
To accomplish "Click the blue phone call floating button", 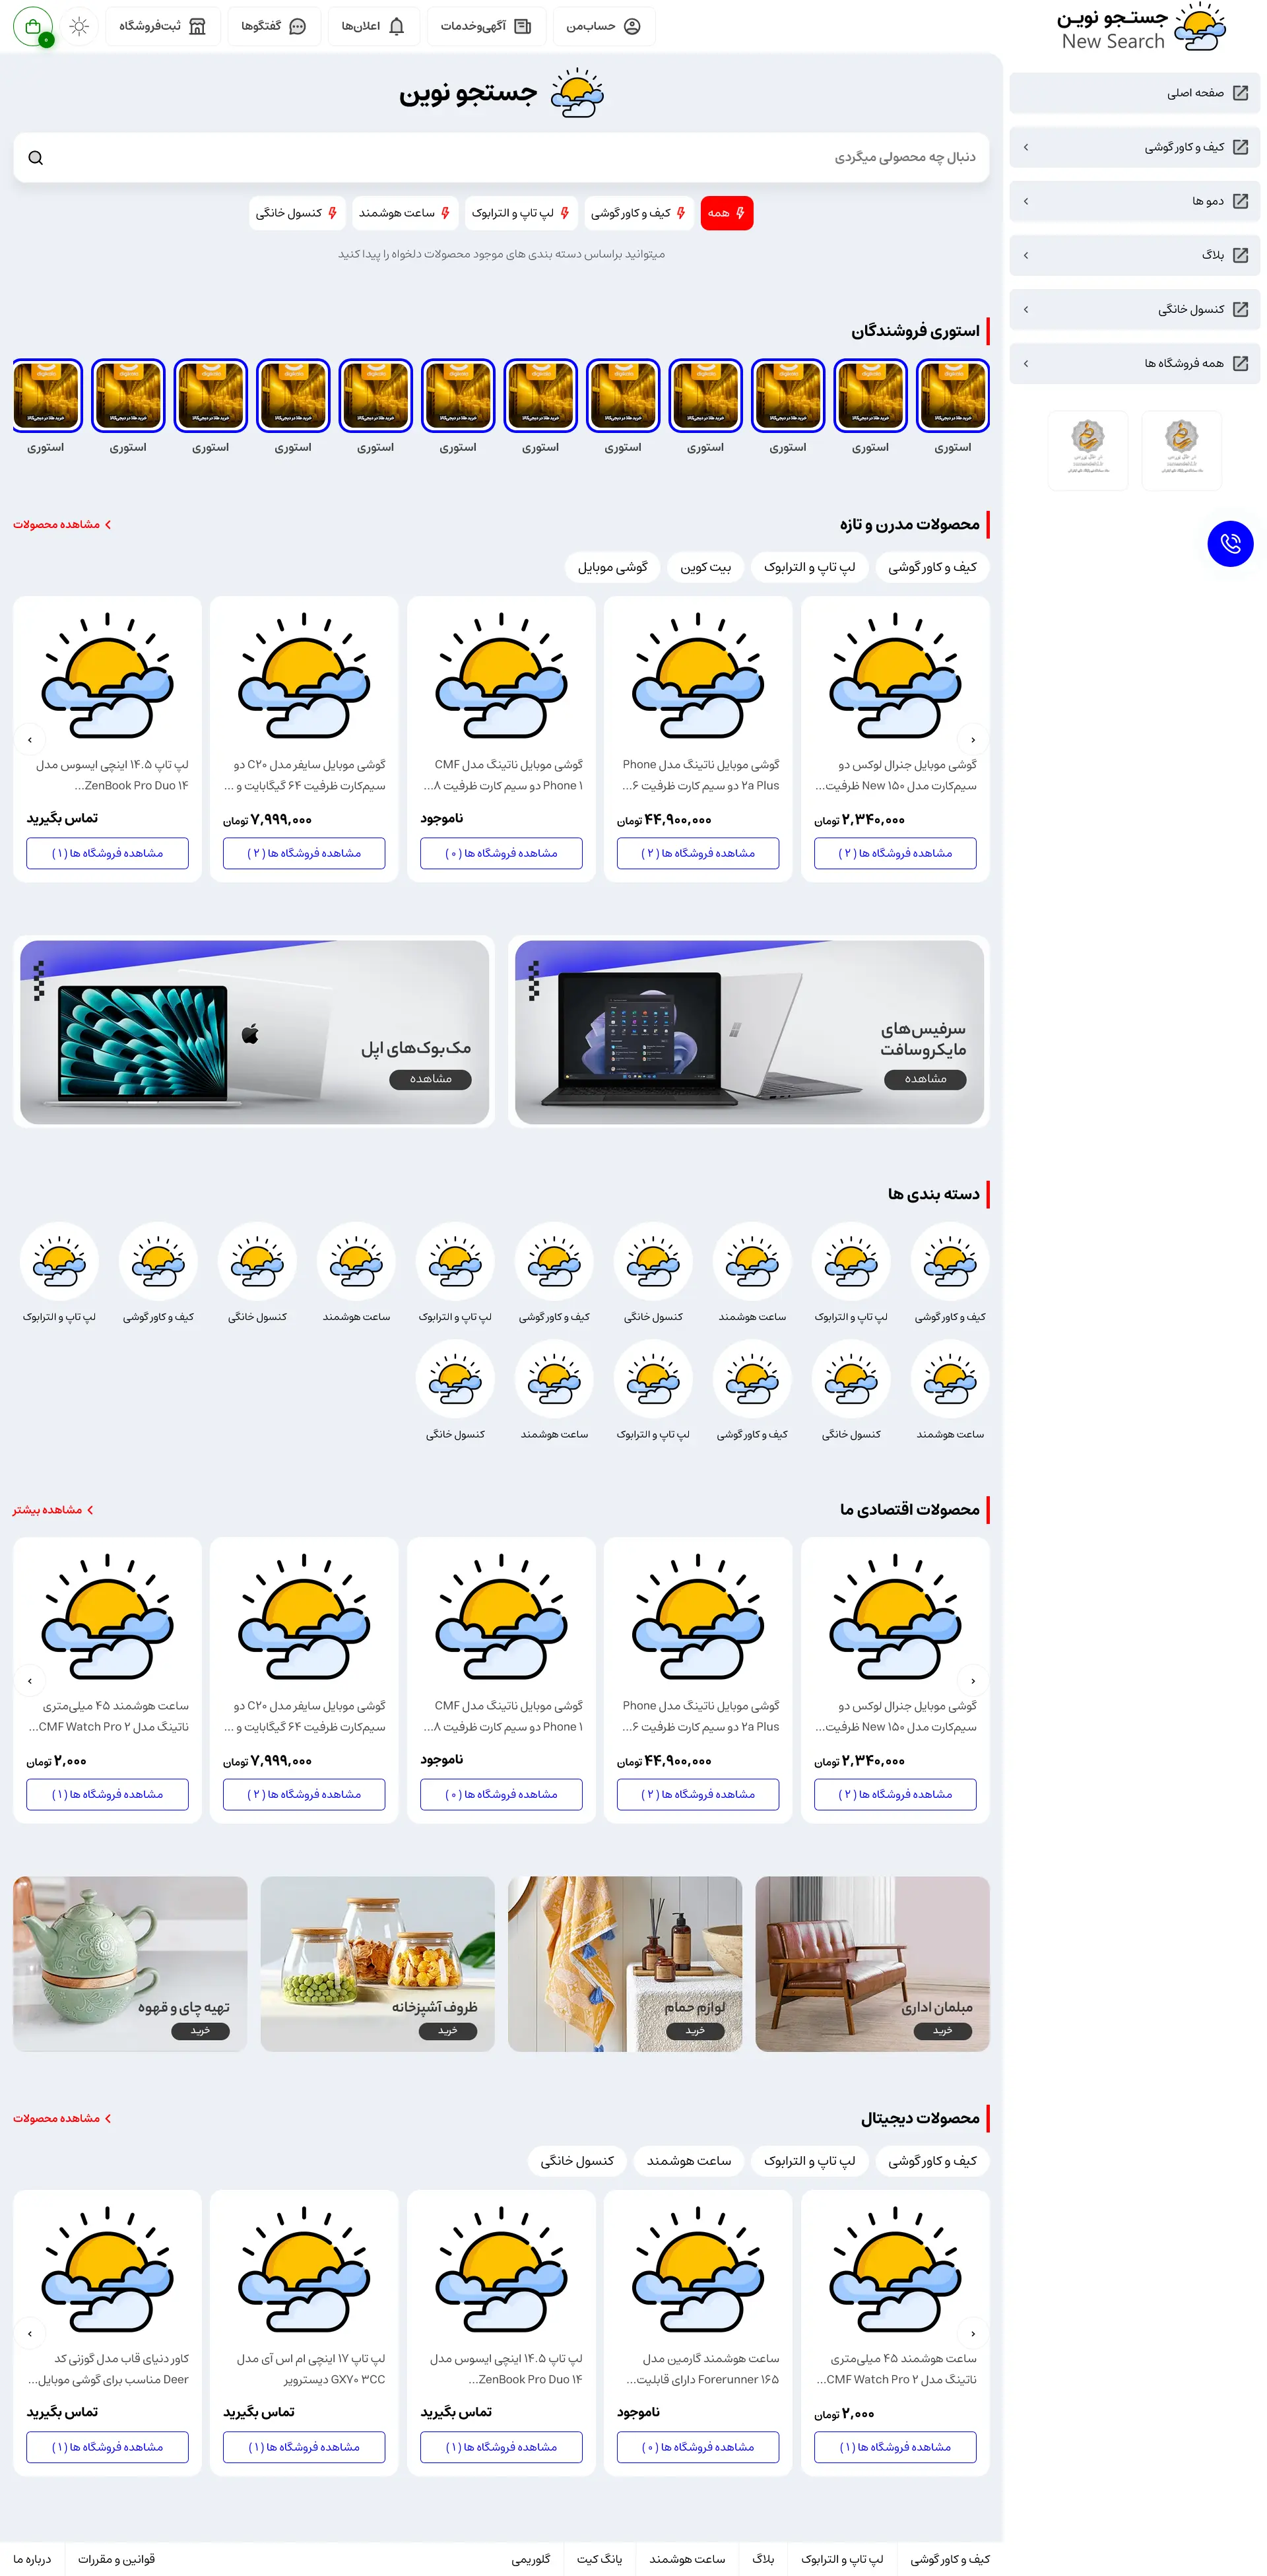I will pos(1230,544).
